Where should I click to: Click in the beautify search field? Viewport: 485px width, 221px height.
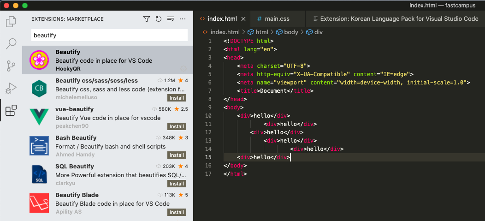(110, 35)
